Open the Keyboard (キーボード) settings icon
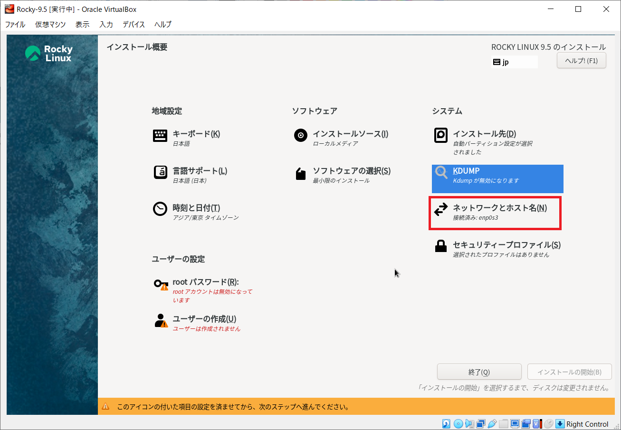Image resolution: width=621 pixels, height=430 pixels. pos(160,136)
